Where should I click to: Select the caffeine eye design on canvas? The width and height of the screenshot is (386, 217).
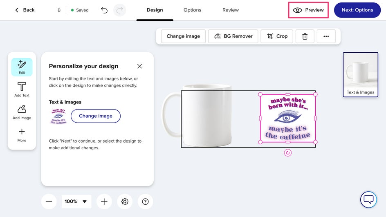coord(288,119)
